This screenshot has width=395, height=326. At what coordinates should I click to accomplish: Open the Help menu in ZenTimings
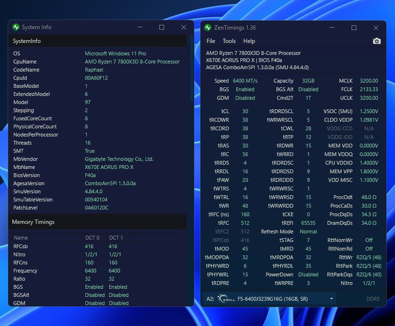249,41
